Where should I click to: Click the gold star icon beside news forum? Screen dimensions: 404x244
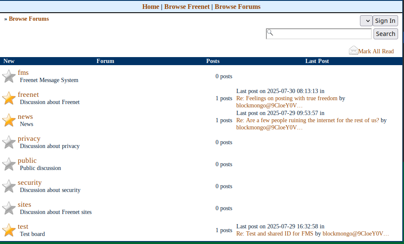9,120
